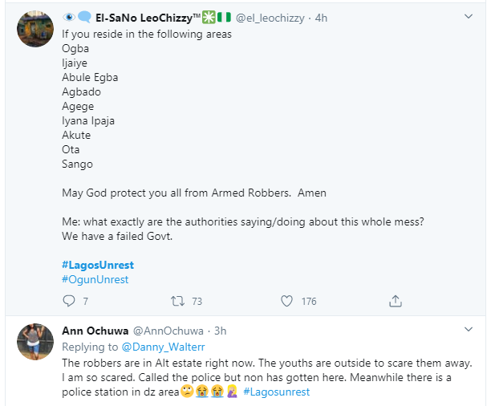Click the 4h timestamp on the tweet

(x=319, y=17)
